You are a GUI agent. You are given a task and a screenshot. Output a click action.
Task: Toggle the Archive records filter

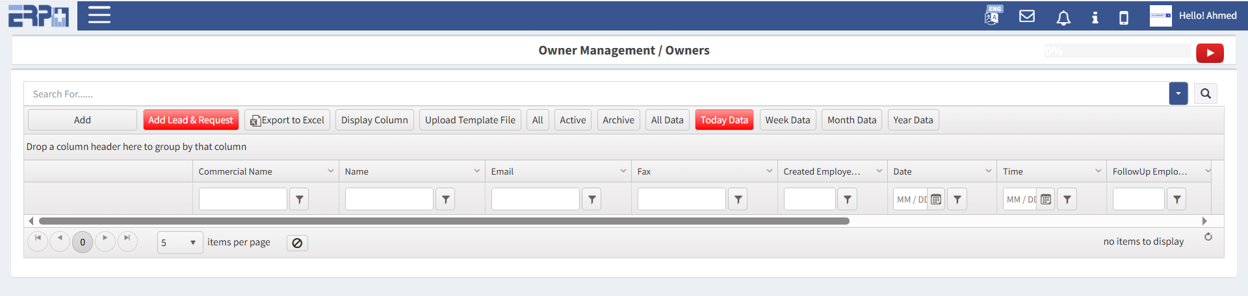click(618, 120)
